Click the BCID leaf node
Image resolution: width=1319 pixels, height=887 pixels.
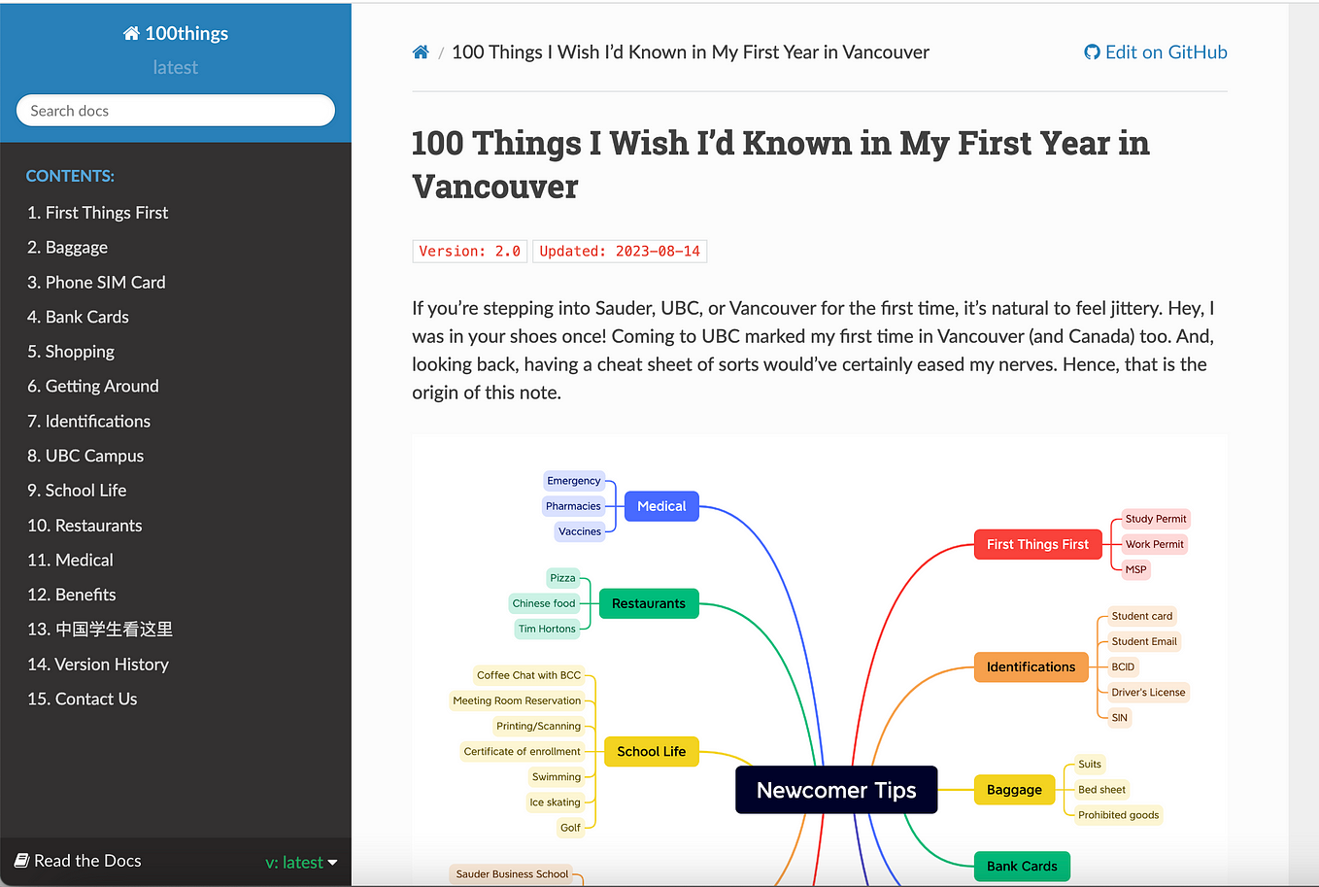point(1123,666)
